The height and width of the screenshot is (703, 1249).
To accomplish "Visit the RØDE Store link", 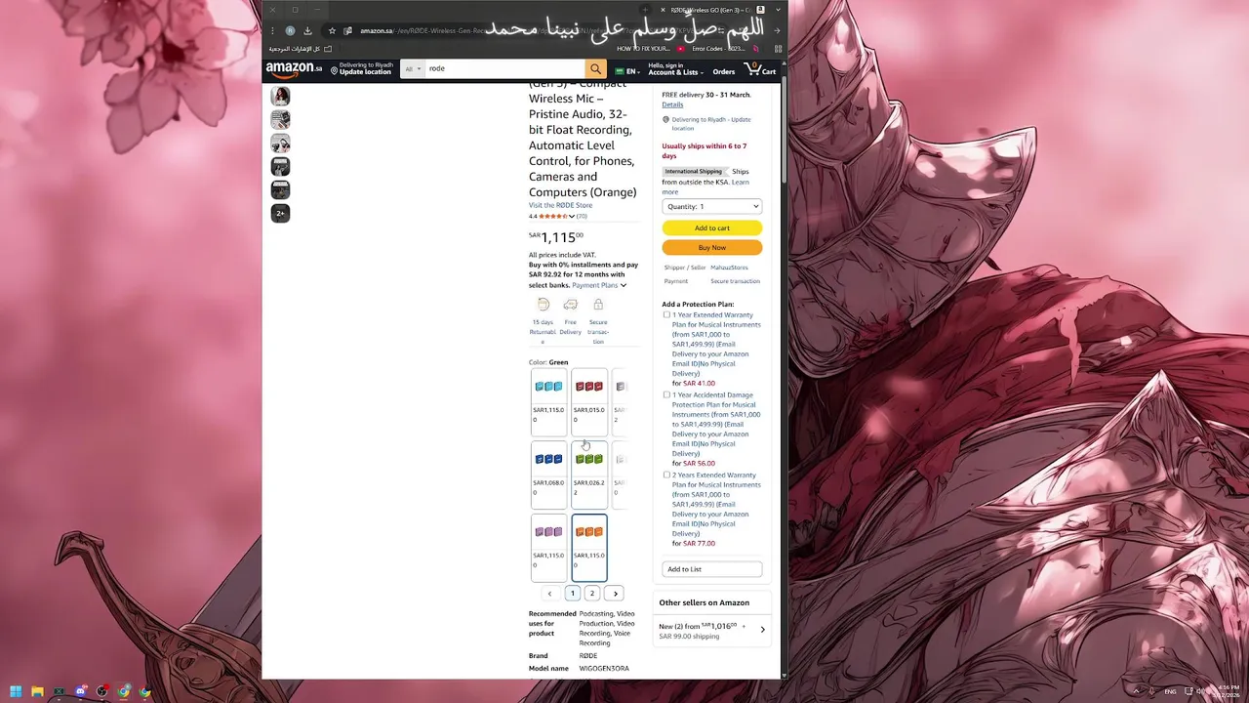I will pos(560,205).
